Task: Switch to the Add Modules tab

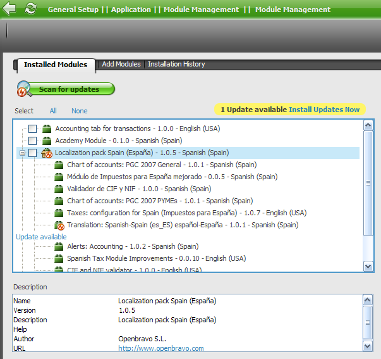Action: (121, 64)
